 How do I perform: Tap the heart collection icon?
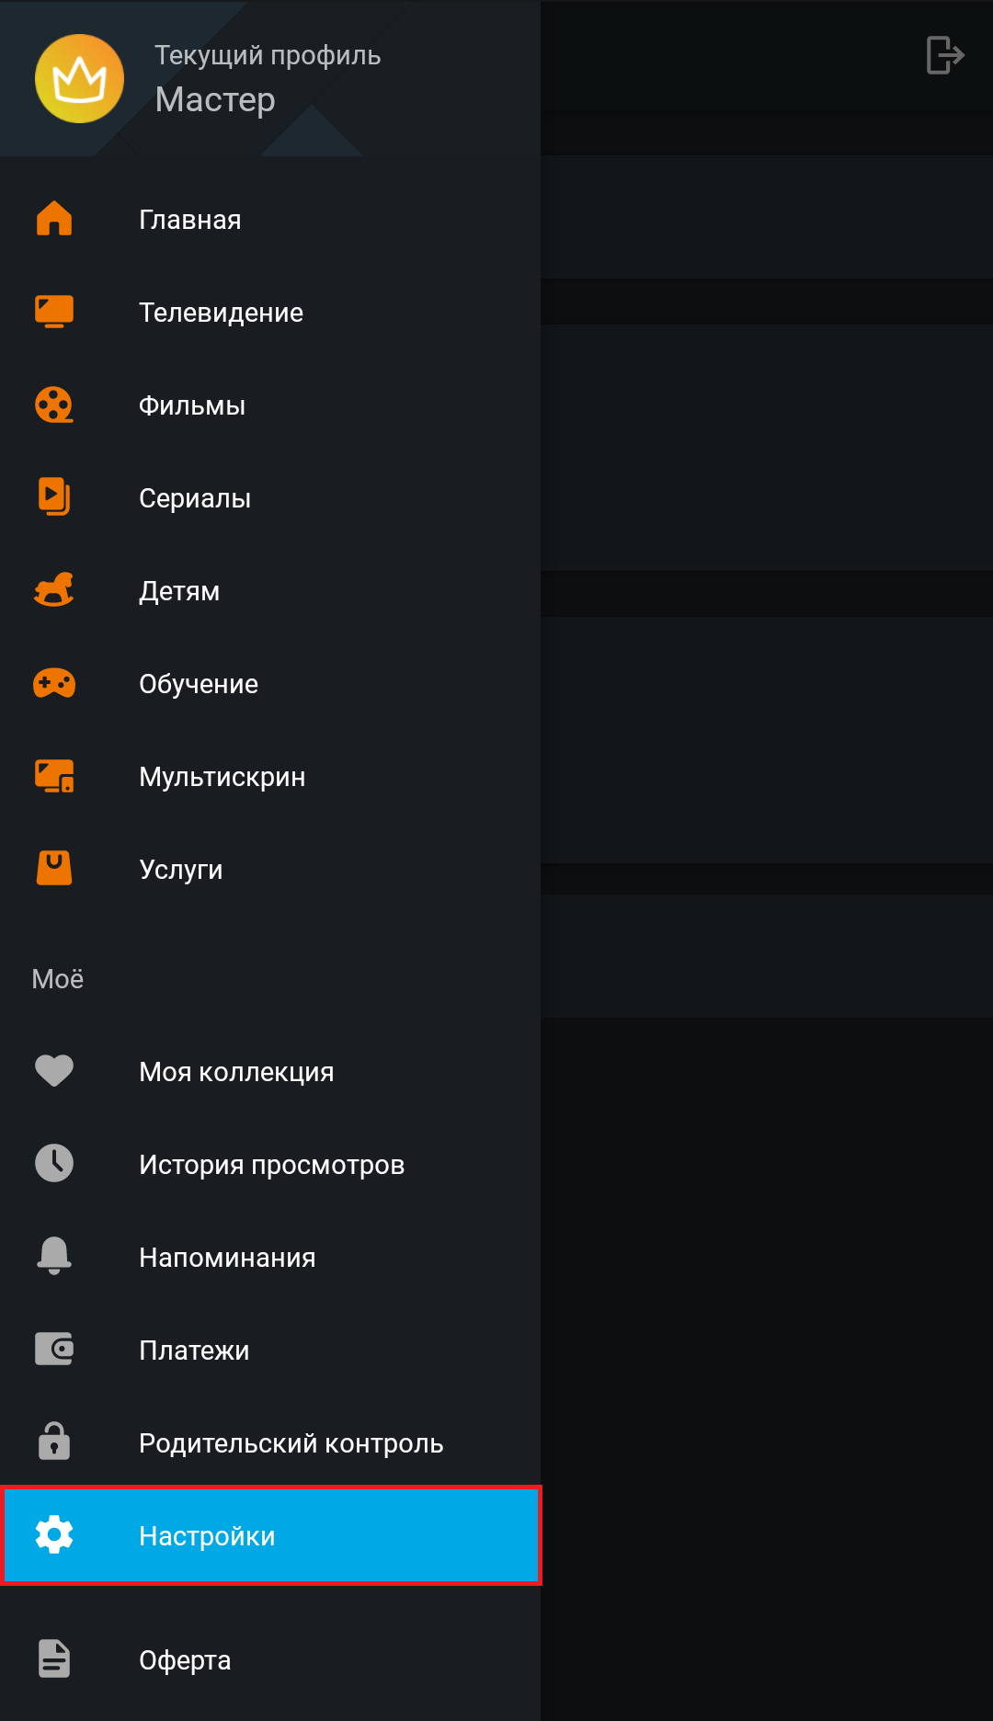(54, 1070)
